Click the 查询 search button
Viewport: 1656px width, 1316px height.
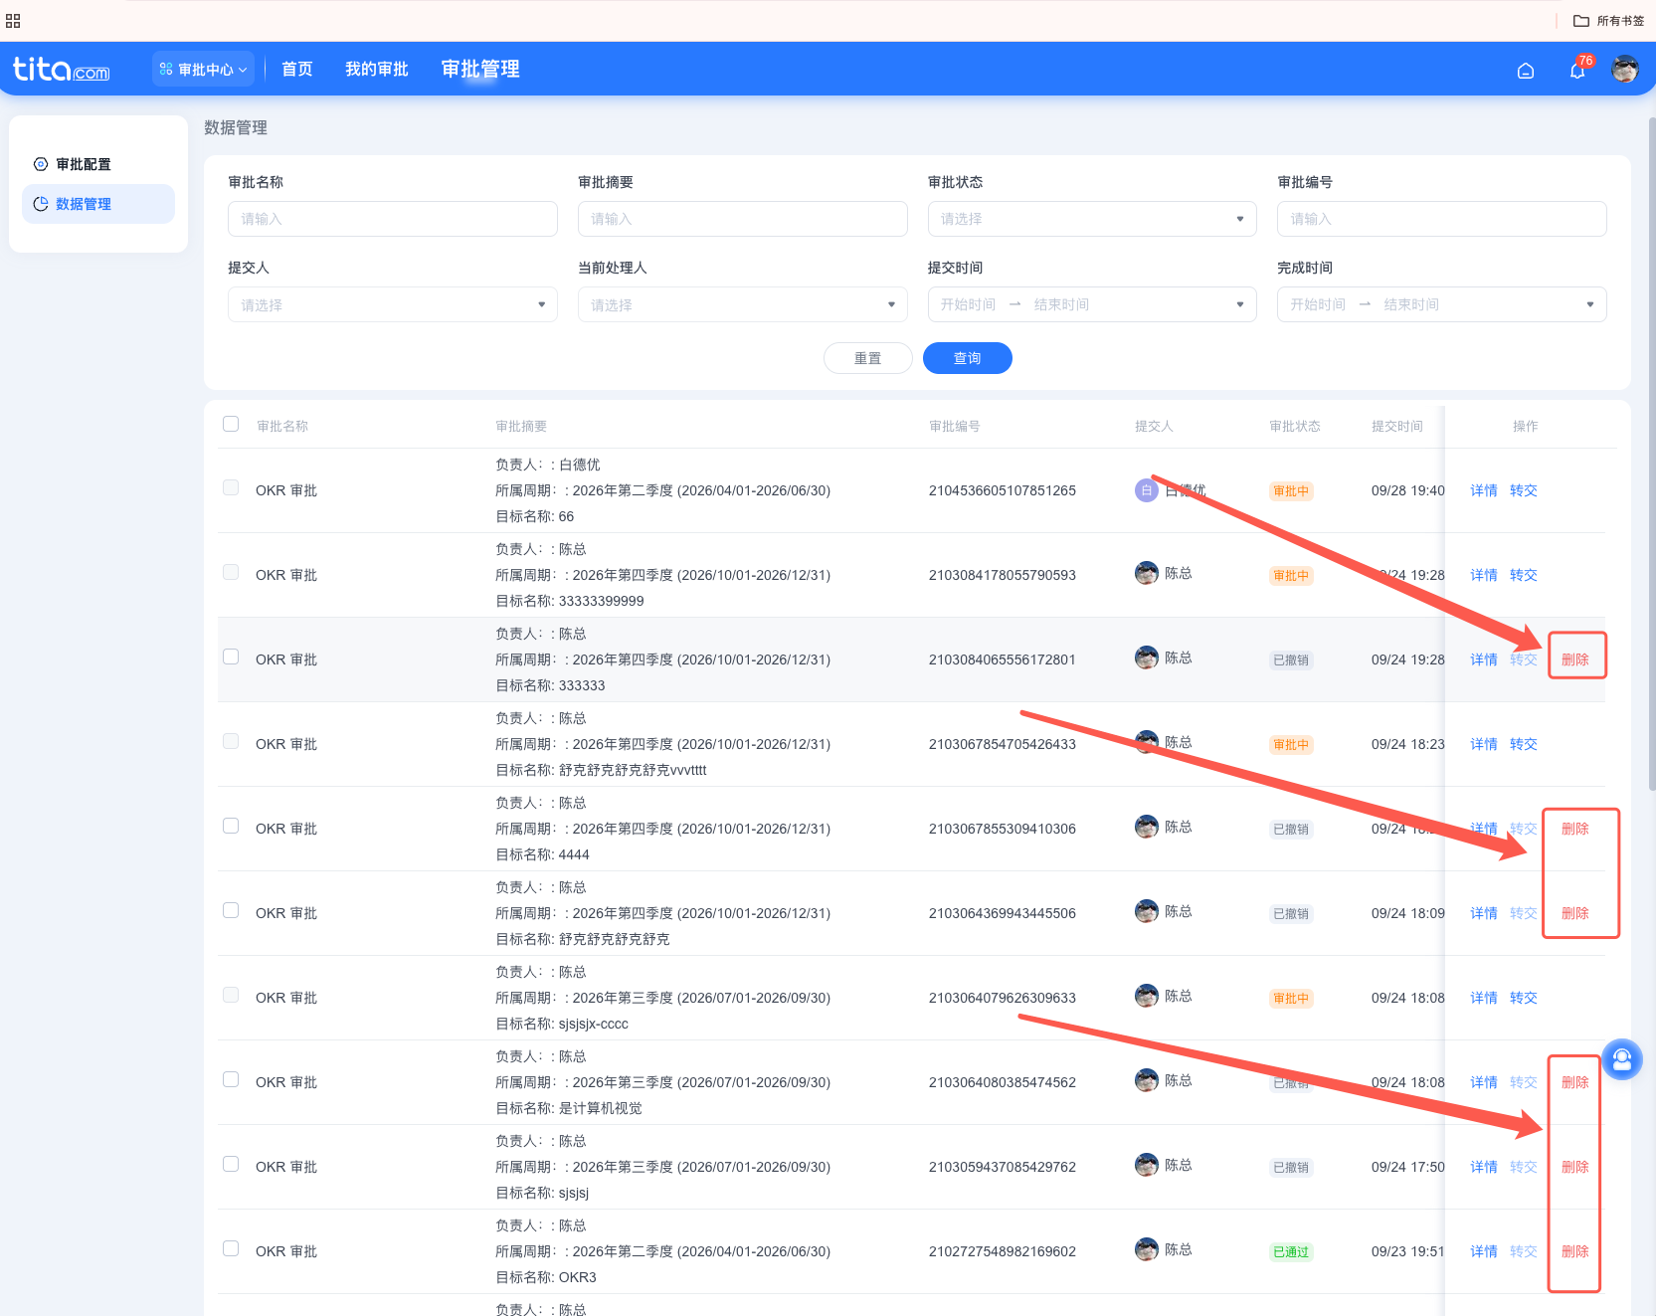point(968,358)
